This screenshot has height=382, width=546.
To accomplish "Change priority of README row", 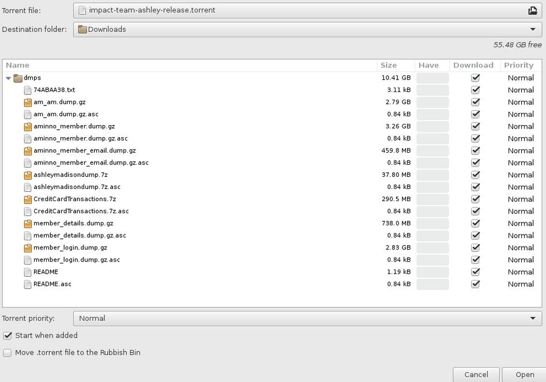I will tap(521, 272).
